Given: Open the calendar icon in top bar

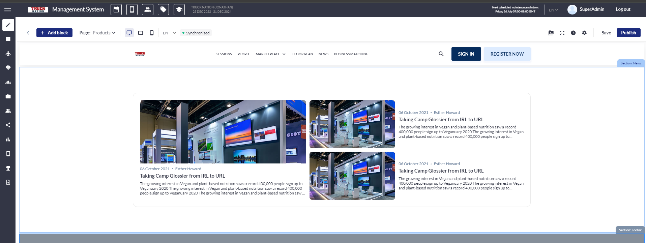Looking at the screenshot, I should pos(116,10).
